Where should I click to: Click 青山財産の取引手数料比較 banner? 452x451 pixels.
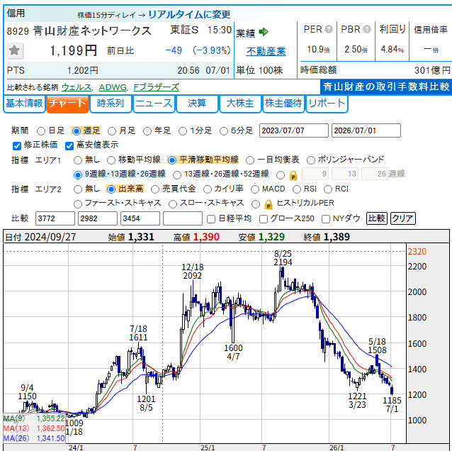click(x=386, y=87)
